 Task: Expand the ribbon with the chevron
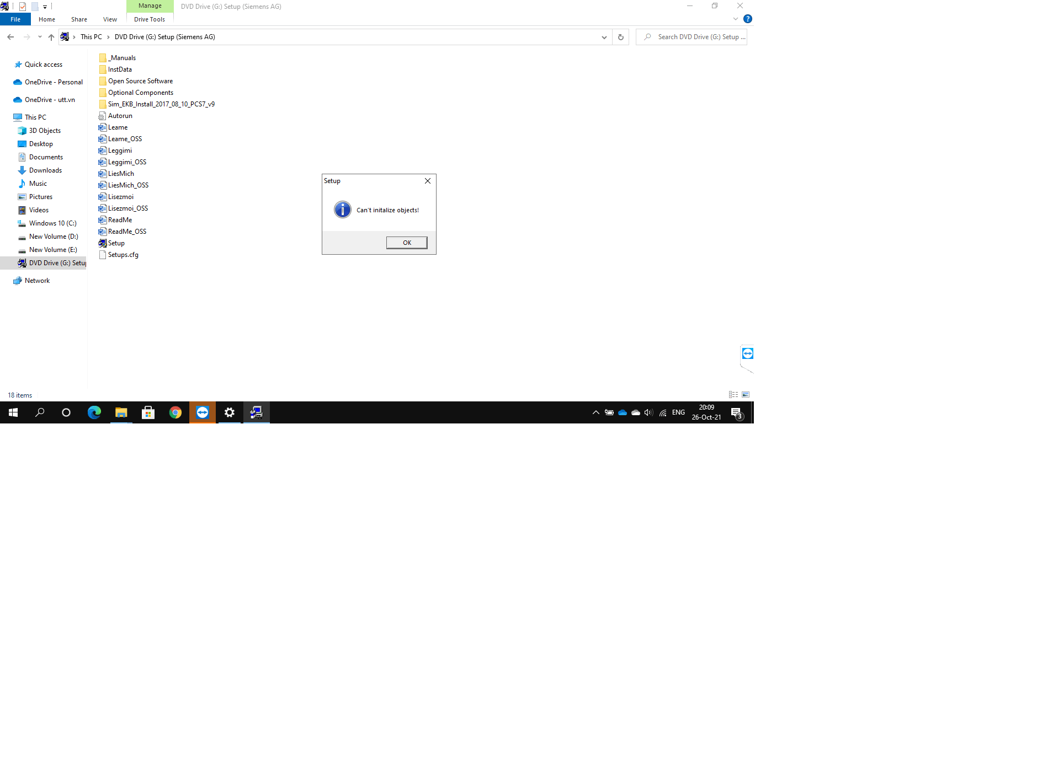click(x=735, y=19)
